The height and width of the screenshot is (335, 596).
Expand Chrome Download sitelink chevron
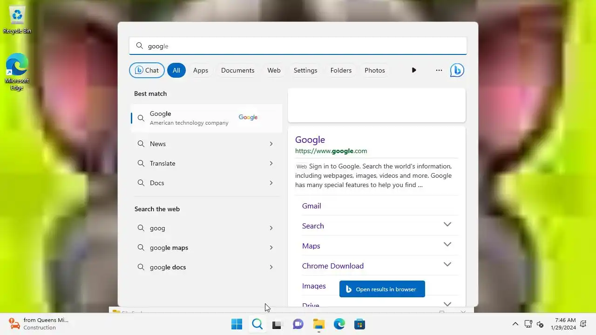click(447, 265)
